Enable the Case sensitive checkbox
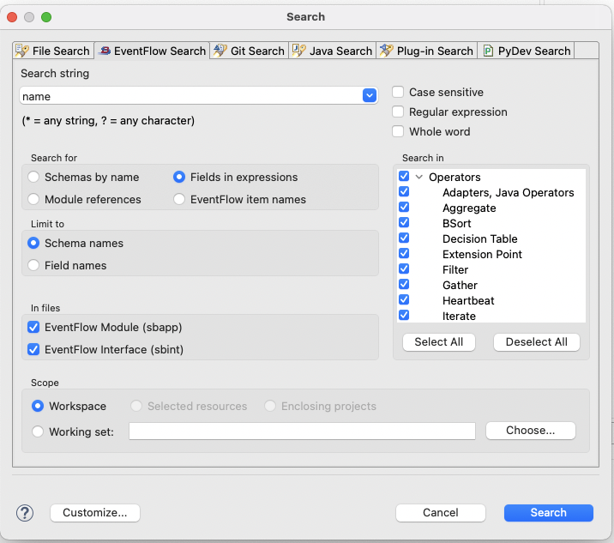The height and width of the screenshot is (543, 614). point(398,93)
